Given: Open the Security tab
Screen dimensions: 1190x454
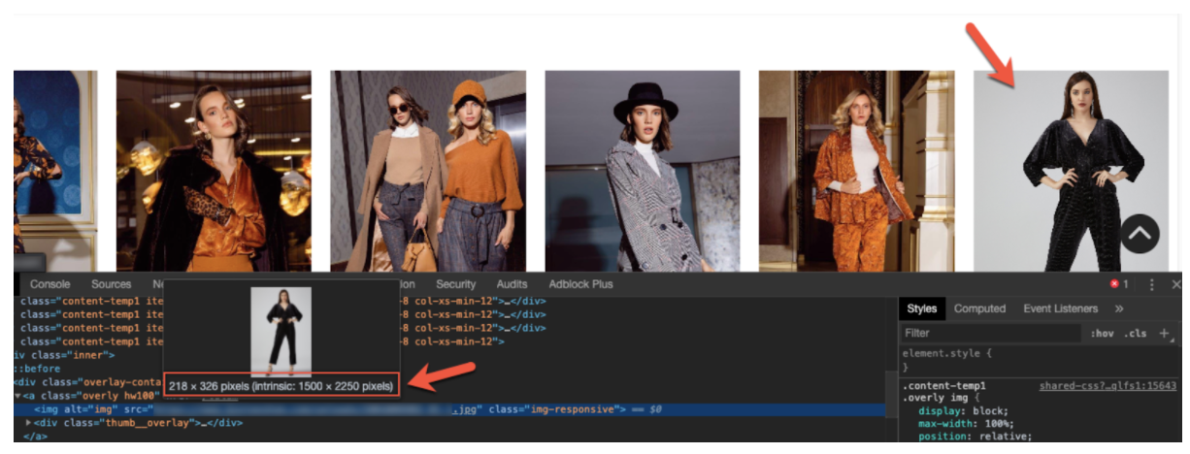Looking at the screenshot, I should pyautogui.click(x=455, y=284).
